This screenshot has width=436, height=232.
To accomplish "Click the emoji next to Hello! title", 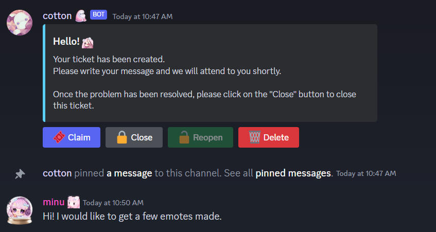I will [88, 42].
